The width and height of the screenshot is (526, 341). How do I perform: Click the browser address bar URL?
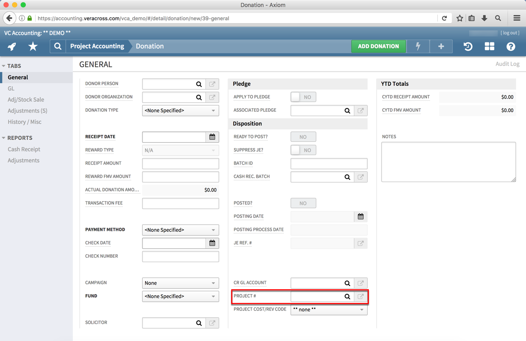click(134, 18)
